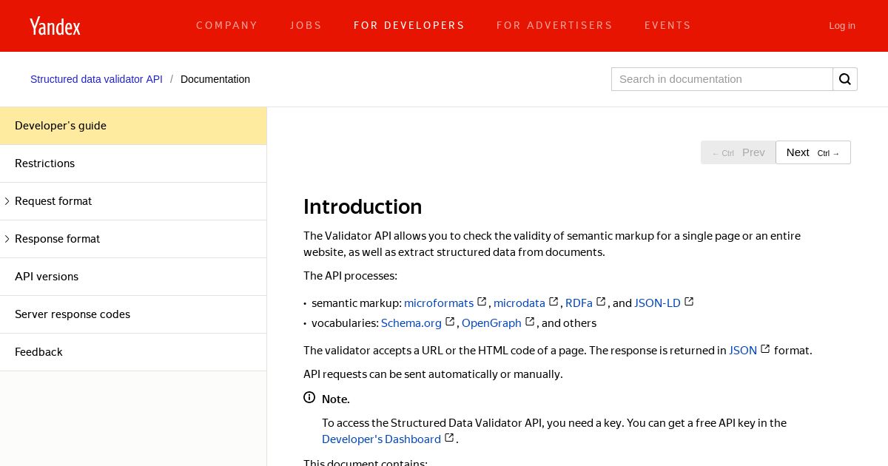Viewport: 888px width, 466px height.
Task: Expand the Request format section
Action: (x=7, y=201)
